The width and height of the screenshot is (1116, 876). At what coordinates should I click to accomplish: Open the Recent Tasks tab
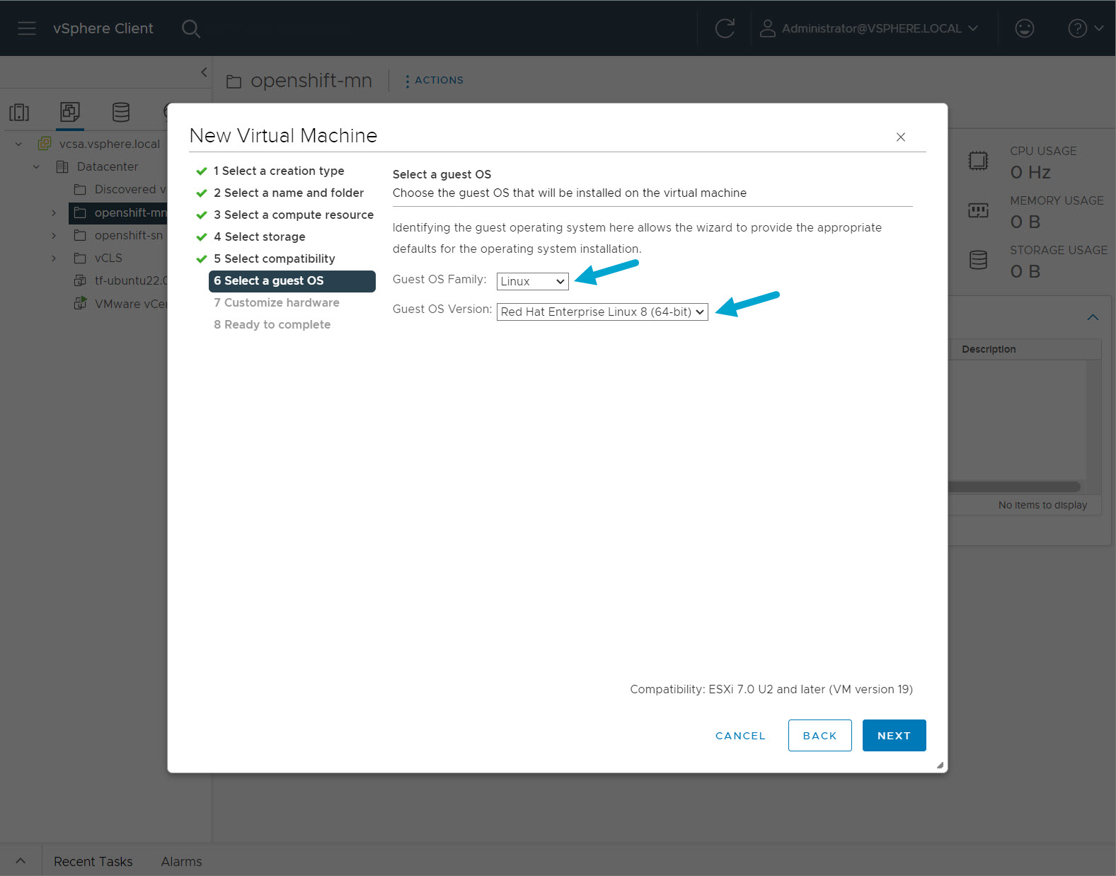click(x=93, y=861)
